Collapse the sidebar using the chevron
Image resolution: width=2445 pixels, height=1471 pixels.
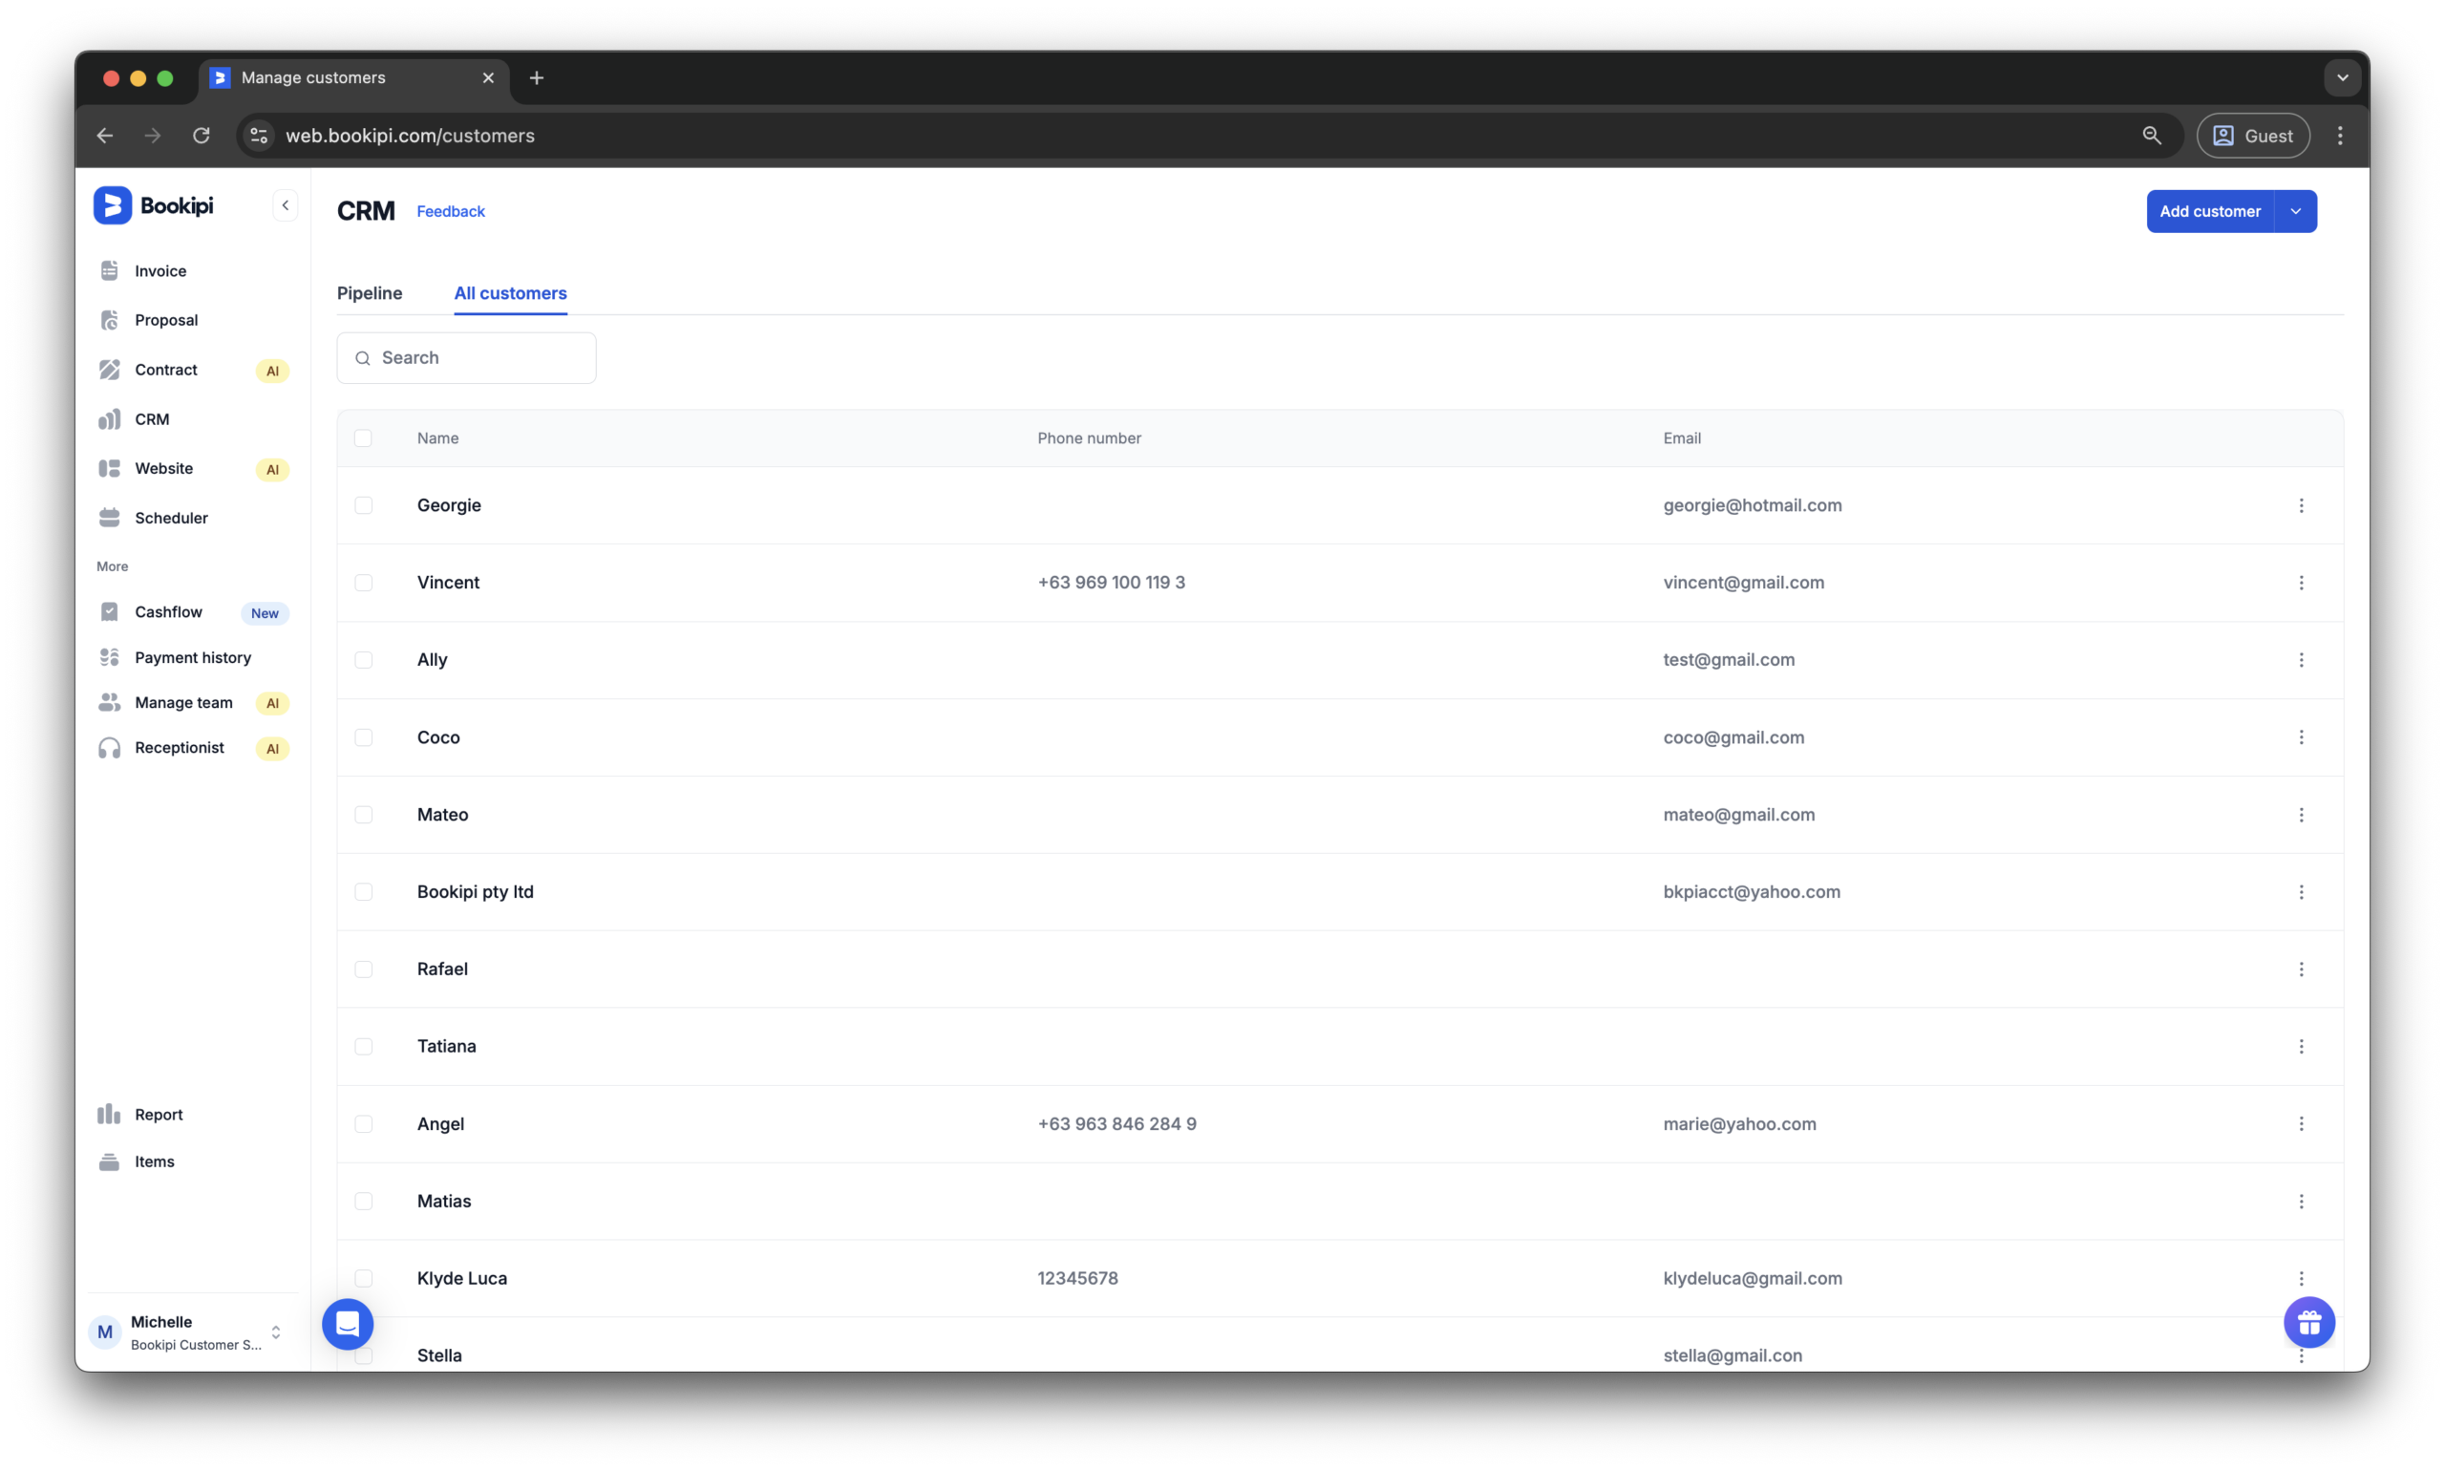pos(286,204)
